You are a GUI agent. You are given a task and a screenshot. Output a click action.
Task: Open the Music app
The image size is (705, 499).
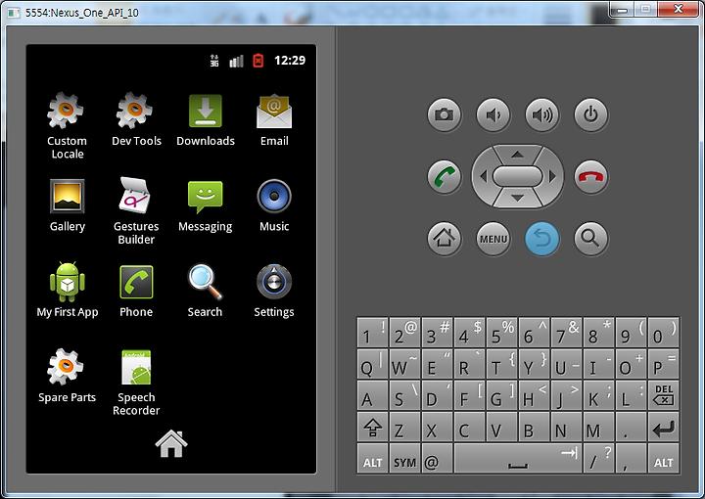tap(274, 204)
